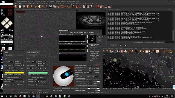175x98 pixels.
Task: Open the Fichier menu
Action: pos(17,4)
